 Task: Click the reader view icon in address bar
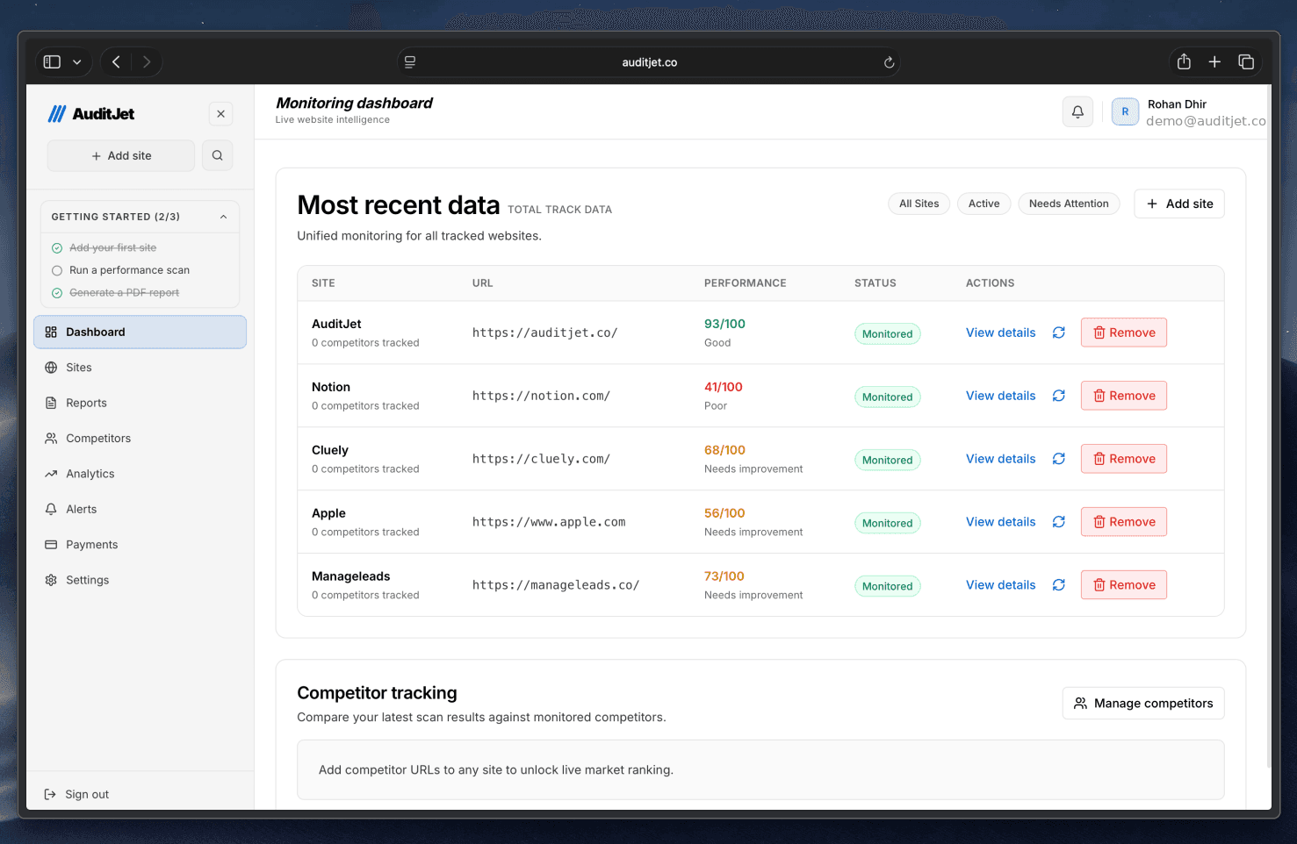point(410,61)
